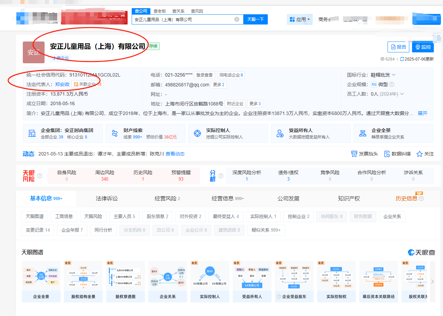
Task: Switch to 查老板 search tab
Action: point(160,11)
